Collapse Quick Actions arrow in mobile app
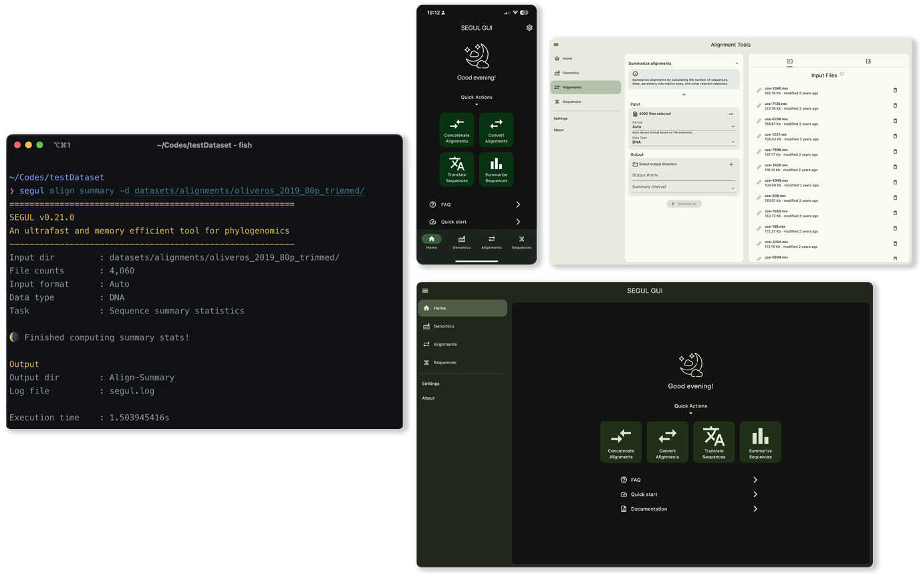Image resolution: width=921 pixels, height=574 pixels. (x=477, y=105)
